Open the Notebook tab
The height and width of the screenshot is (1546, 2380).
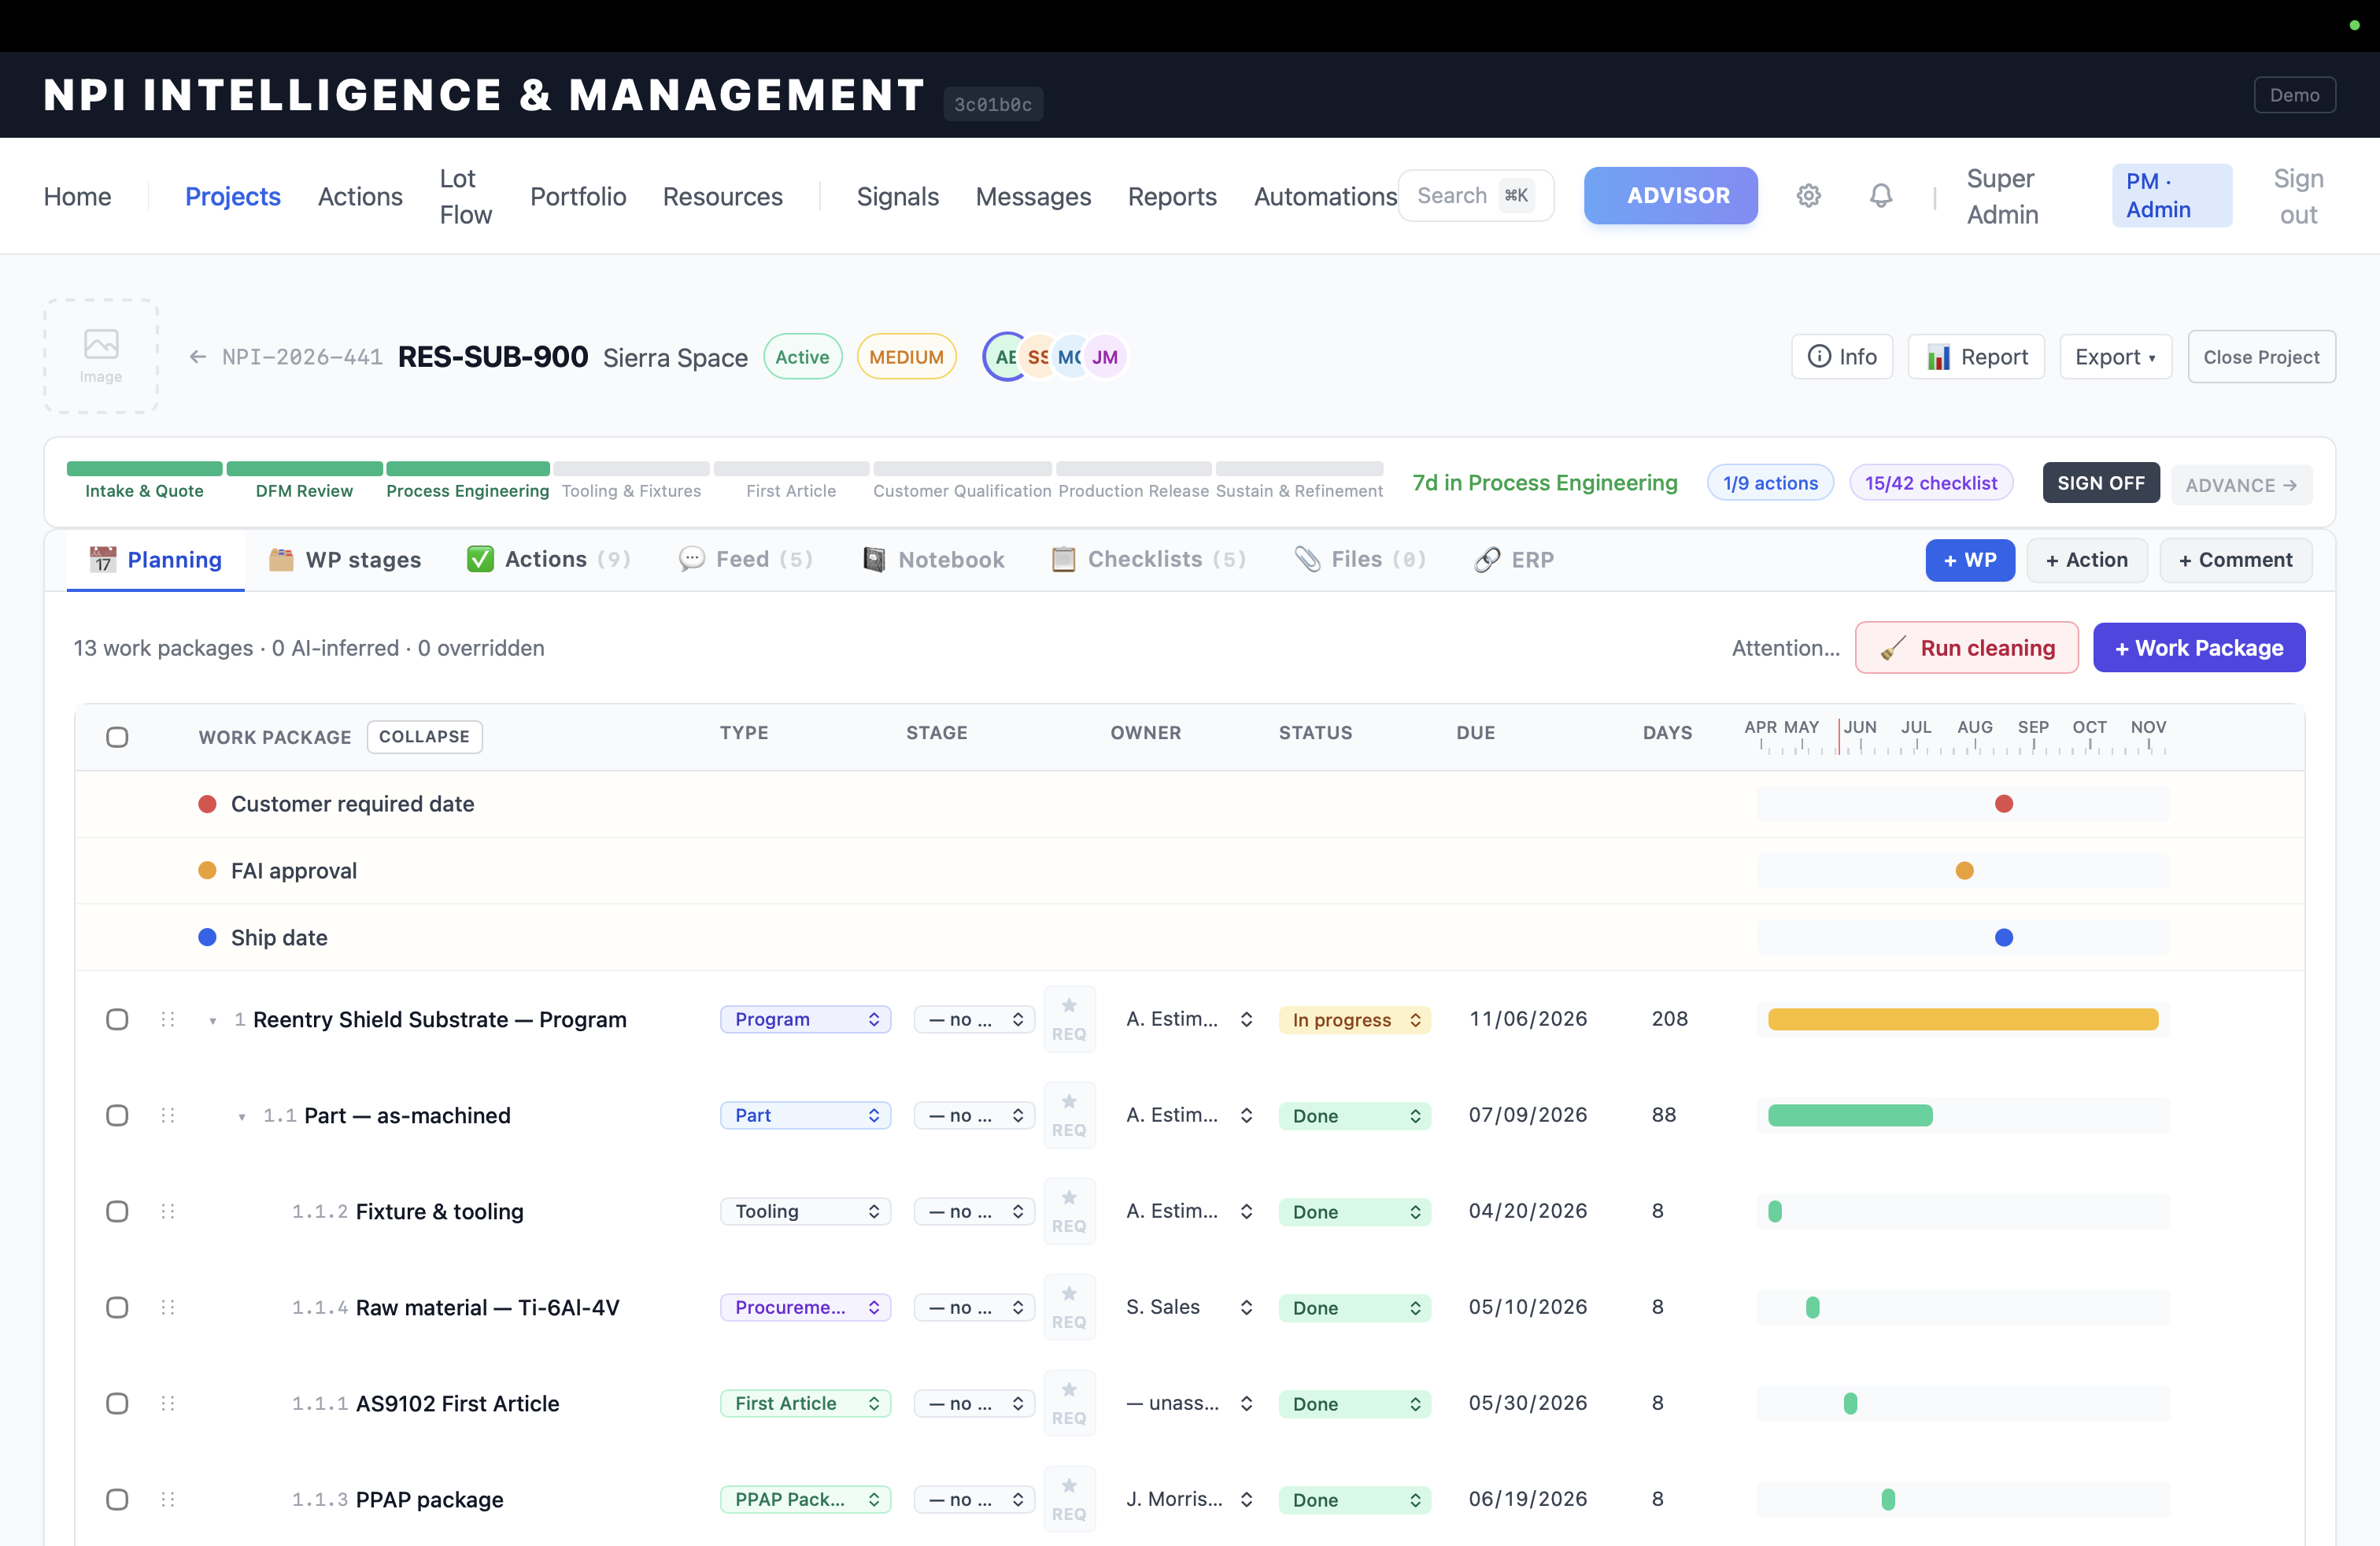pyautogui.click(x=933, y=559)
